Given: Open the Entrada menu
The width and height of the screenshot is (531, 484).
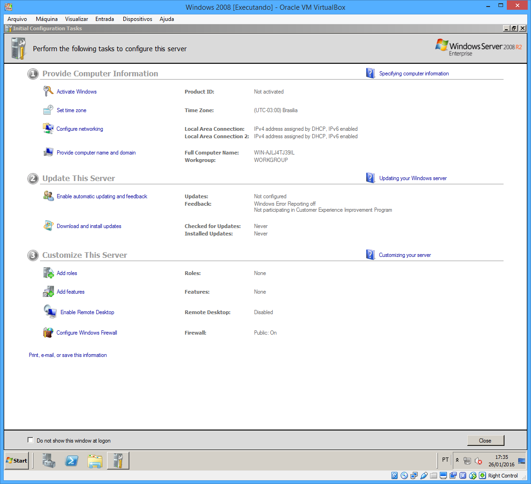Looking at the screenshot, I should click(105, 19).
